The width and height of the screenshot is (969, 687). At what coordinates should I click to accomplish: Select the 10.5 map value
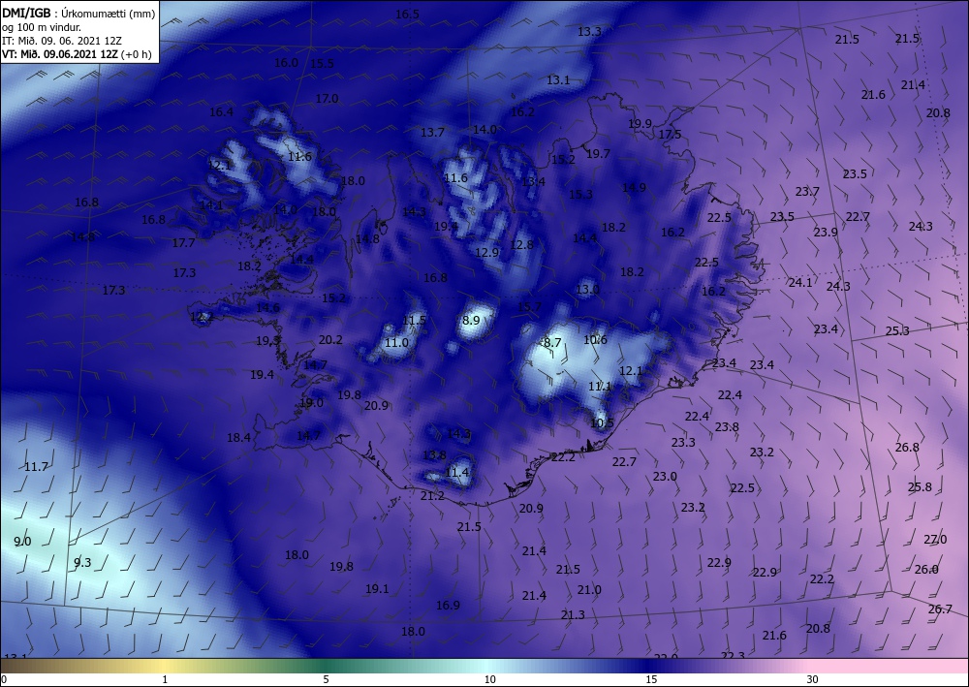(x=603, y=422)
